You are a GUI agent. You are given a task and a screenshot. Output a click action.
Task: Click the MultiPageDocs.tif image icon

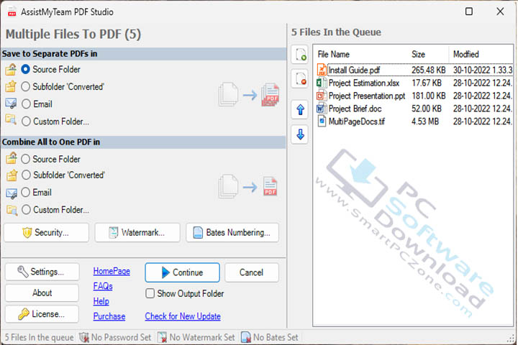click(x=322, y=121)
